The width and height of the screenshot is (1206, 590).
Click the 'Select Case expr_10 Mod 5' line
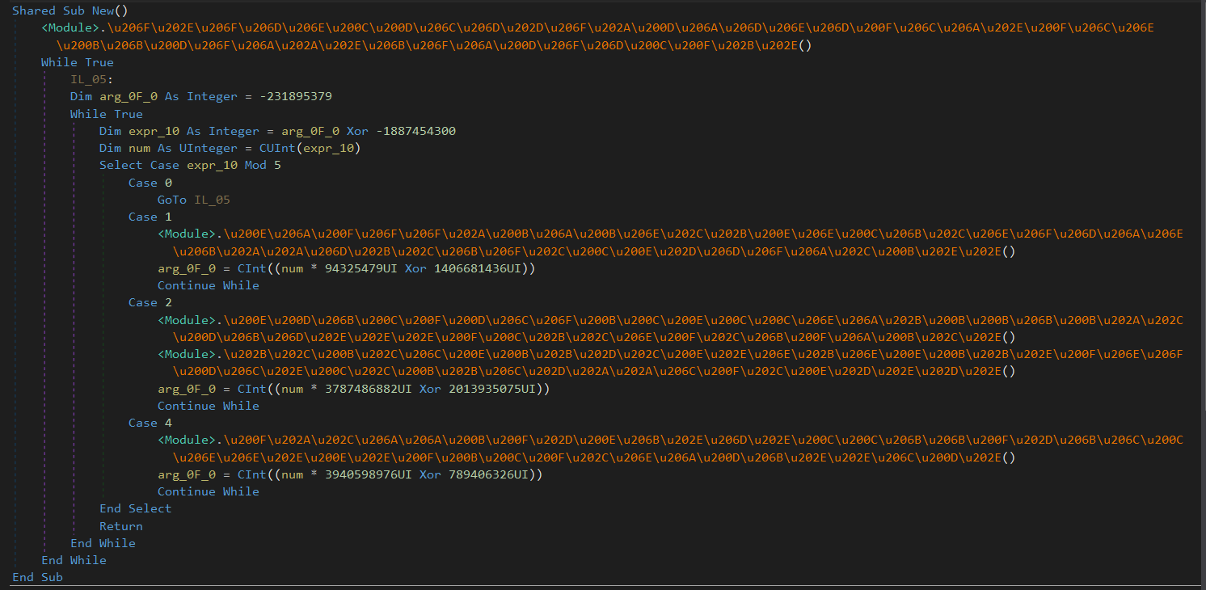point(191,165)
